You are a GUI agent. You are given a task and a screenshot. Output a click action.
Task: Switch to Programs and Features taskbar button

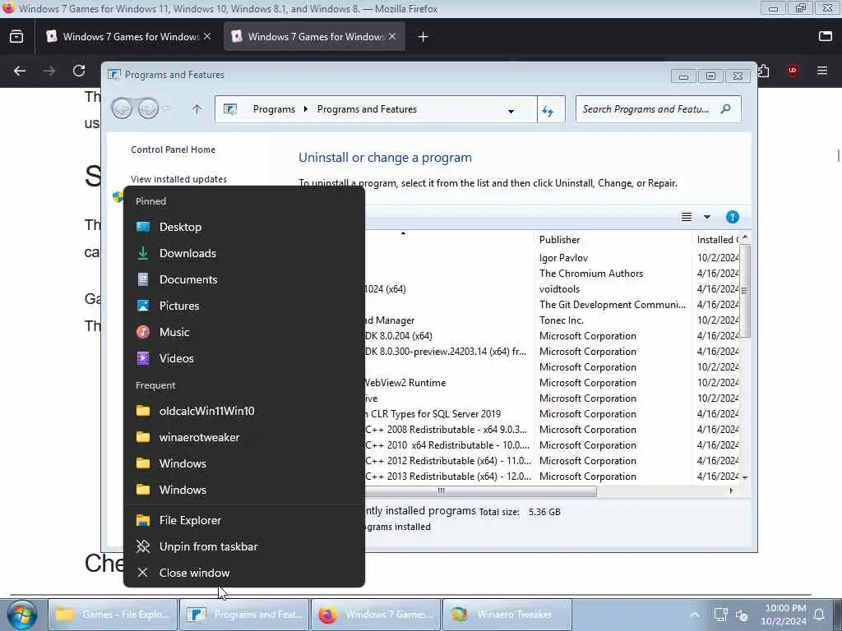(244, 615)
